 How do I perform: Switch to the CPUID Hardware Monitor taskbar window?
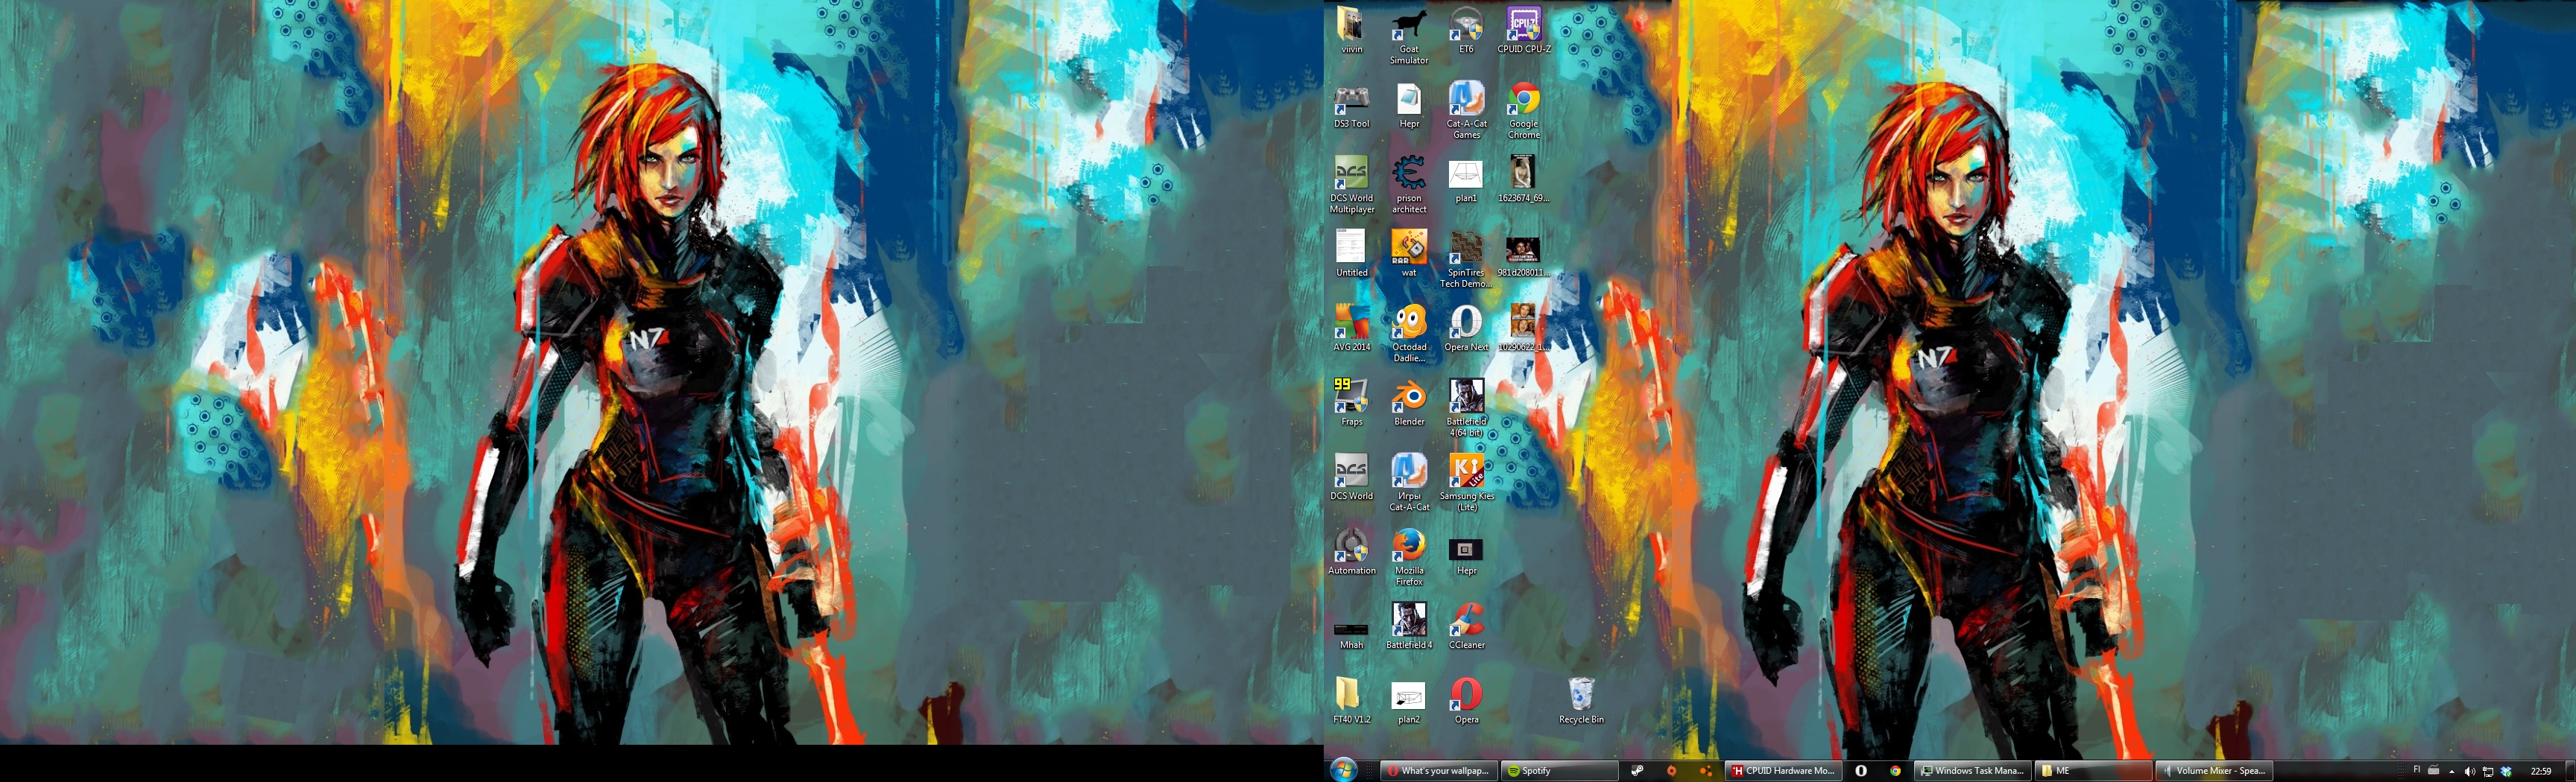pos(1783,770)
